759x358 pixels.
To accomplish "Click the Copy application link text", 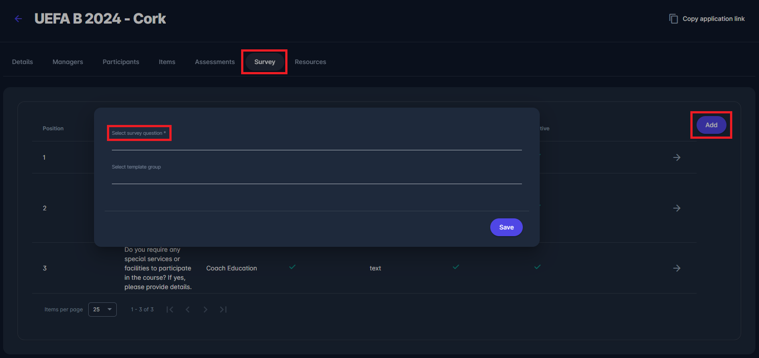I will pyautogui.click(x=714, y=19).
